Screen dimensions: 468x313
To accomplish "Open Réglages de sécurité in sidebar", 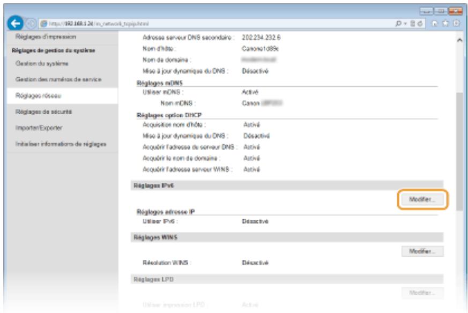I will tap(43, 111).
